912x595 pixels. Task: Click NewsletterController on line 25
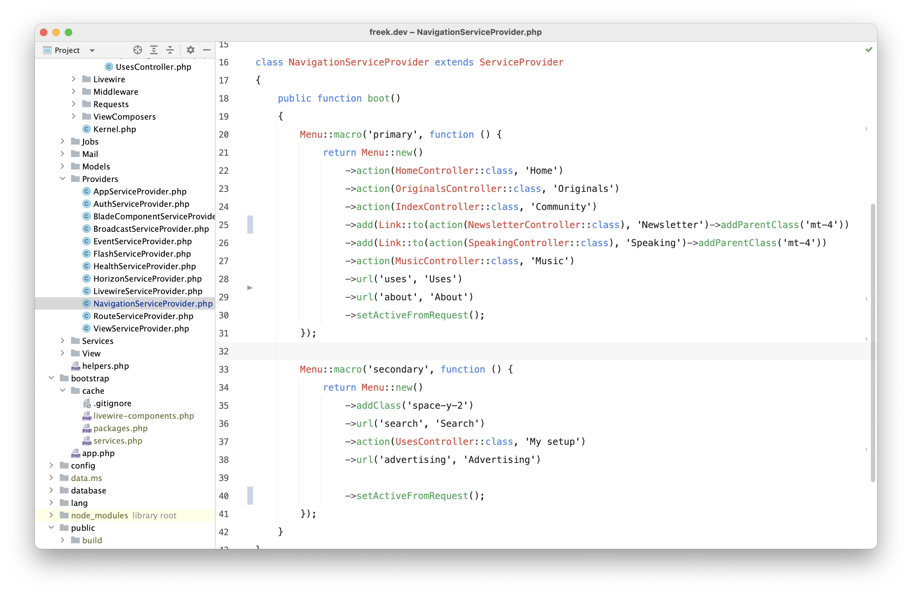524,225
